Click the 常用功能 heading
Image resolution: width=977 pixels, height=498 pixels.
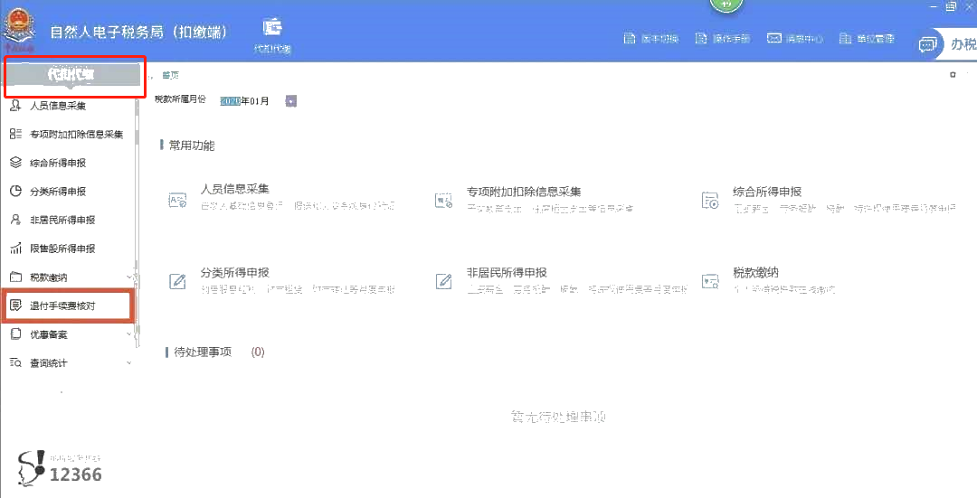coord(187,146)
